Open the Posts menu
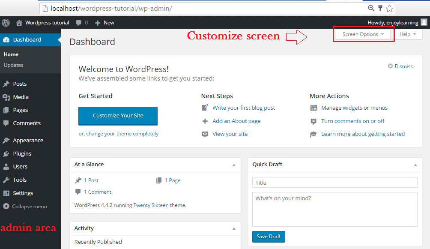 click(20, 84)
